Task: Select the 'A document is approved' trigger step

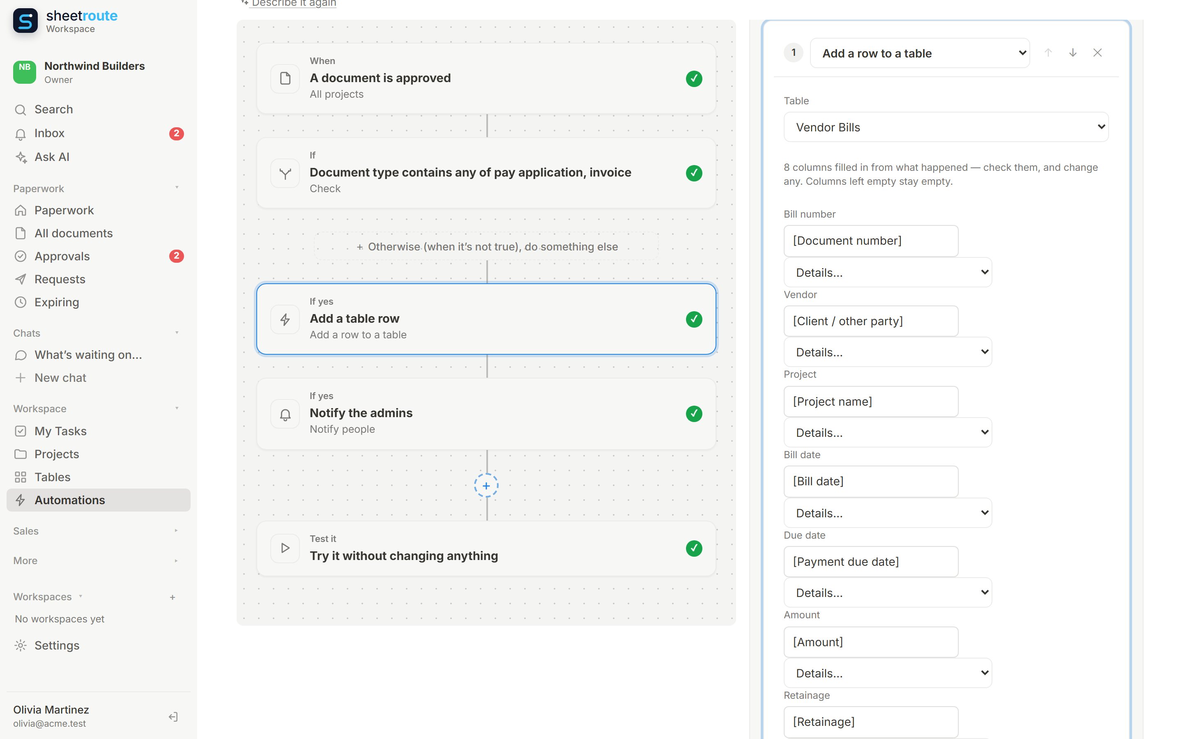Action: tap(486, 78)
